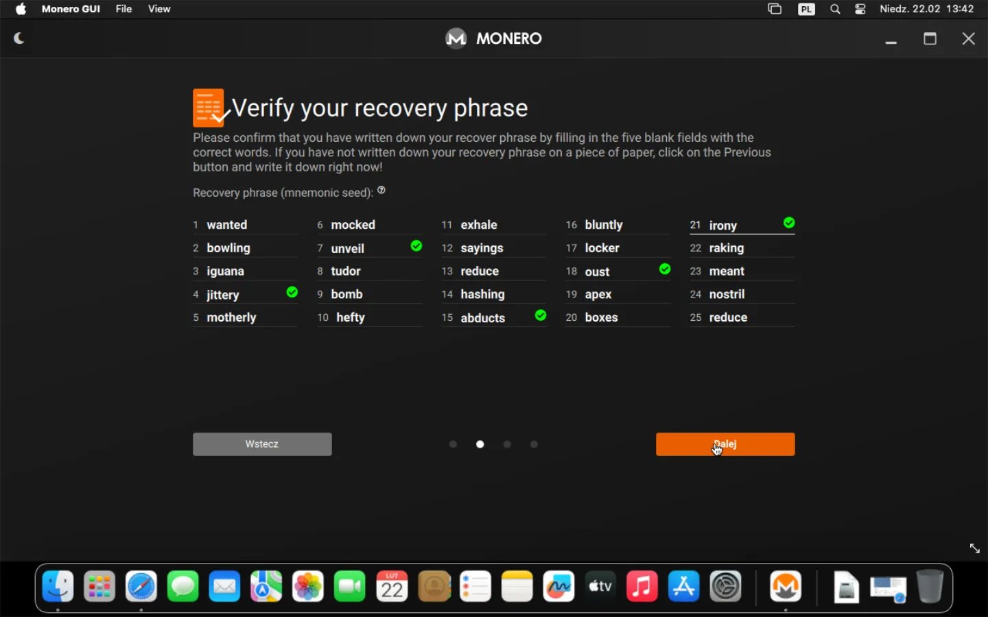Open Safari from the dock
Image resolution: width=988 pixels, height=617 pixels.
[141, 587]
